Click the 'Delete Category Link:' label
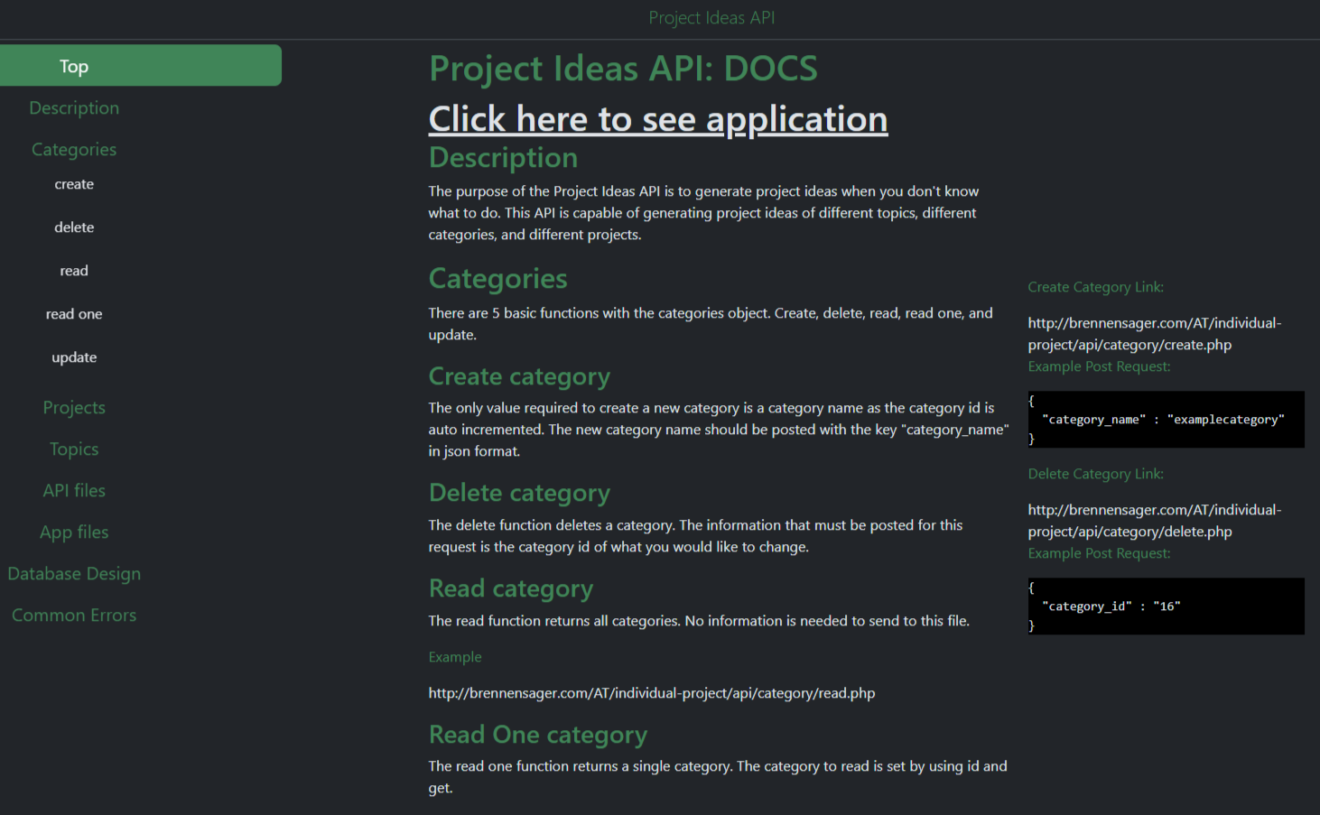1320x815 pixels. (1095, 474)
